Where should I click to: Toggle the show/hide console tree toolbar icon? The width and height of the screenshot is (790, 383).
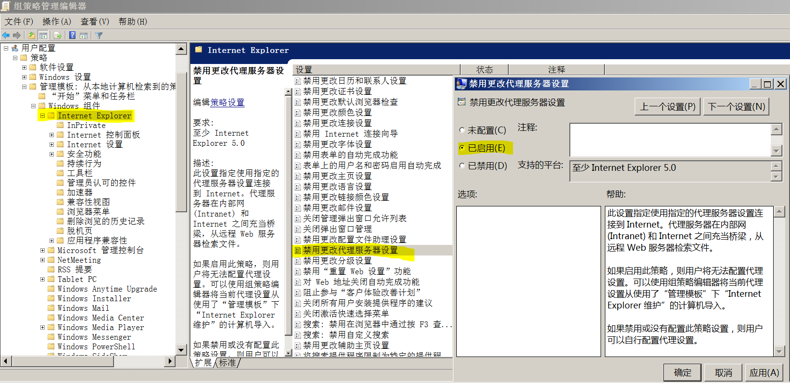click(43, 35)
